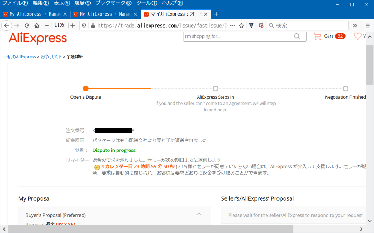Click the AliExpress logo
Image resolution: width=374 pixels, height=233 pixels.
pyautogui.click(x=38, y=39)
